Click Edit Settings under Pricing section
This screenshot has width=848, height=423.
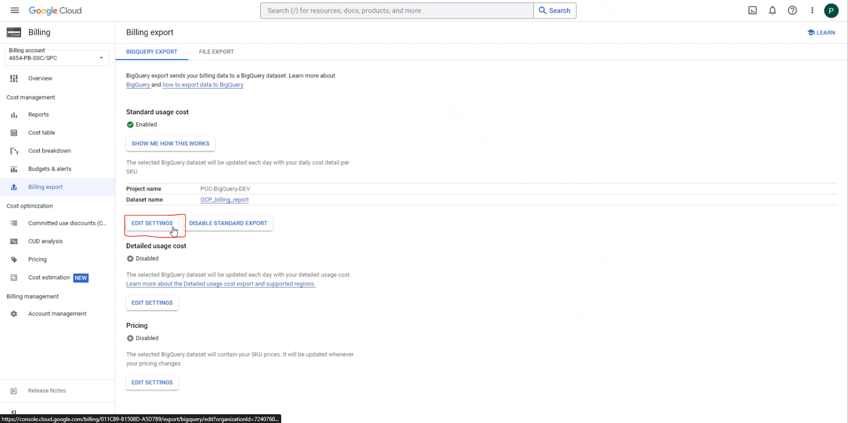click(x=152, y=382)
